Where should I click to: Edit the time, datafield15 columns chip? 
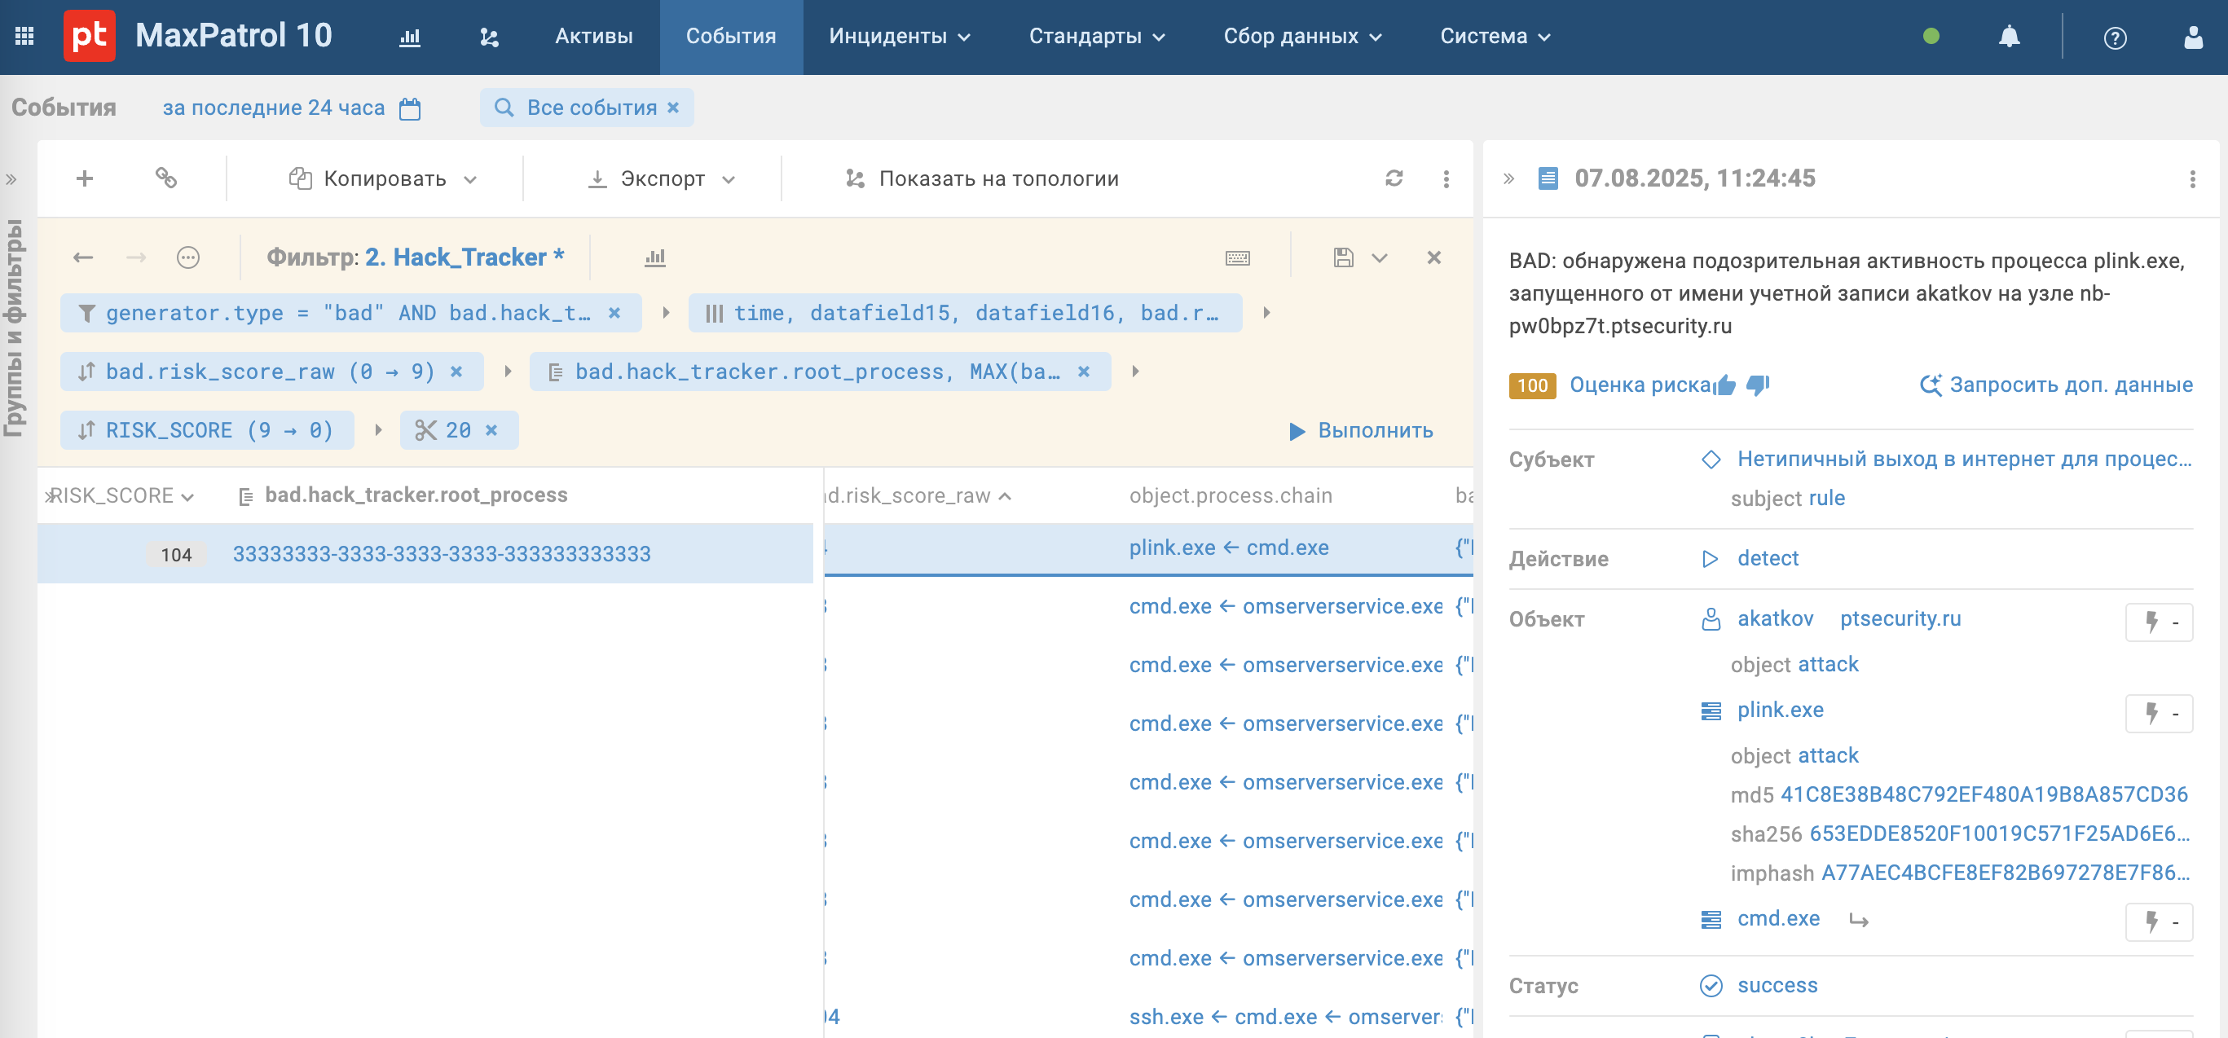[x=964, y=313]
